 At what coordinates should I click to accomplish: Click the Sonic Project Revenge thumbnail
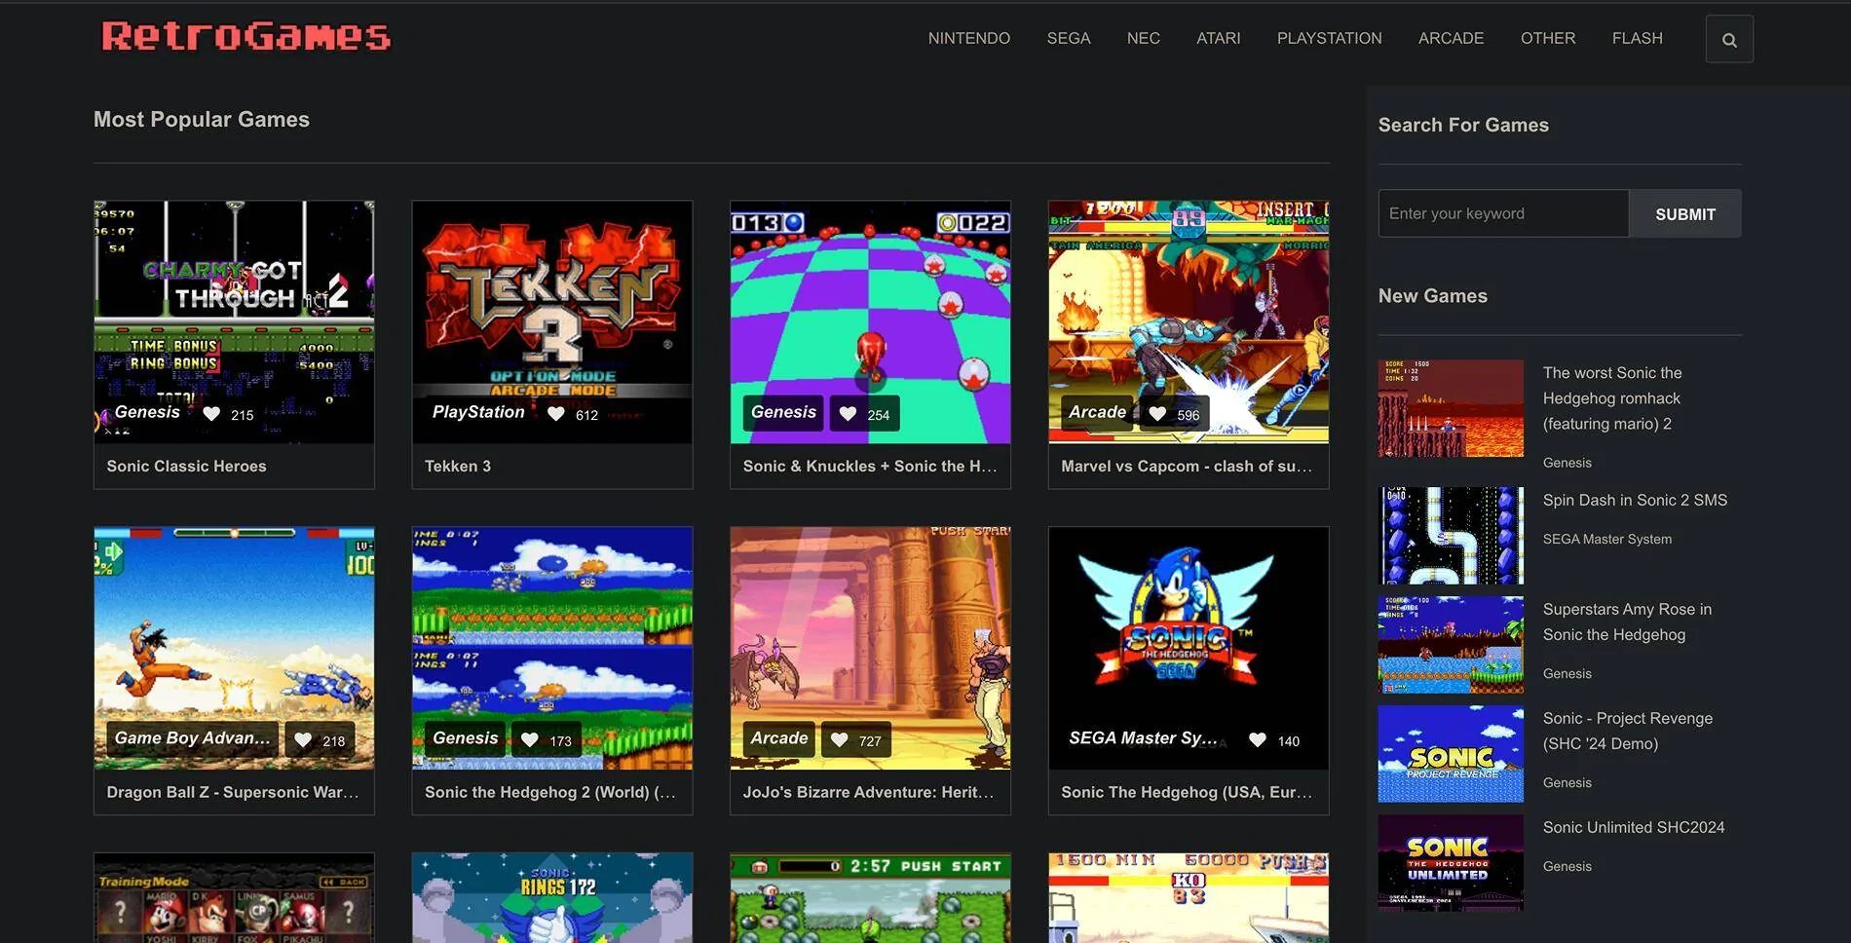click(1451, 754)
